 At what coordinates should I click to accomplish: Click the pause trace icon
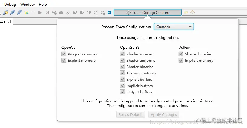coord(33,13)
